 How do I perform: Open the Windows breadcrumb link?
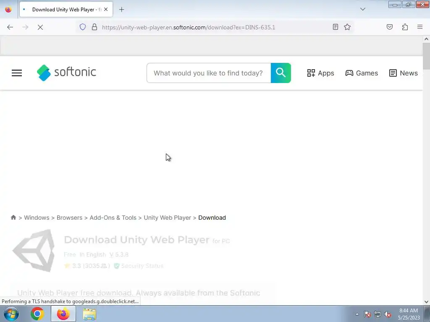(x=37, y=218)
